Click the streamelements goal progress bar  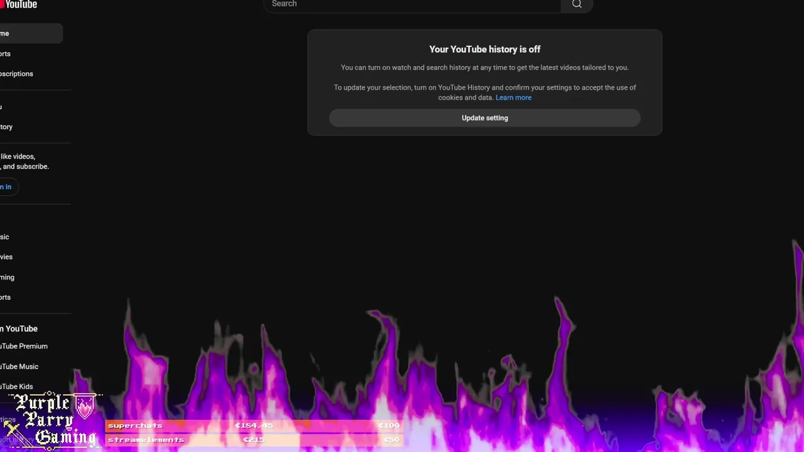tap(253, 439)
